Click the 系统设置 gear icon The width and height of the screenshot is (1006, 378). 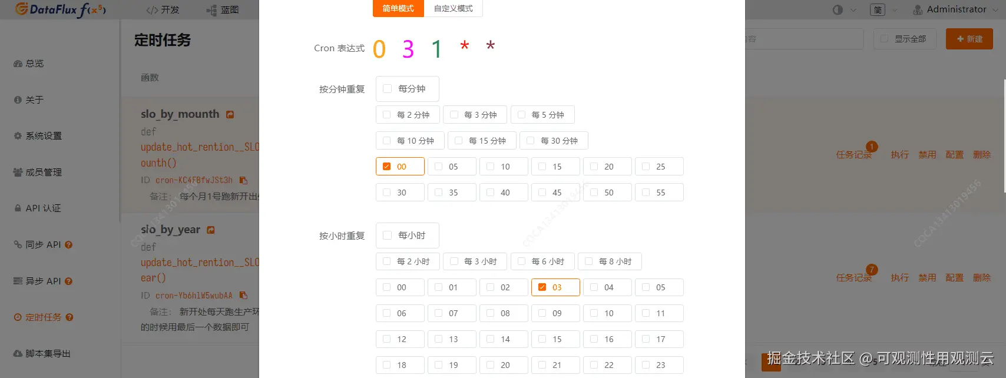click(x=18, y=136)
